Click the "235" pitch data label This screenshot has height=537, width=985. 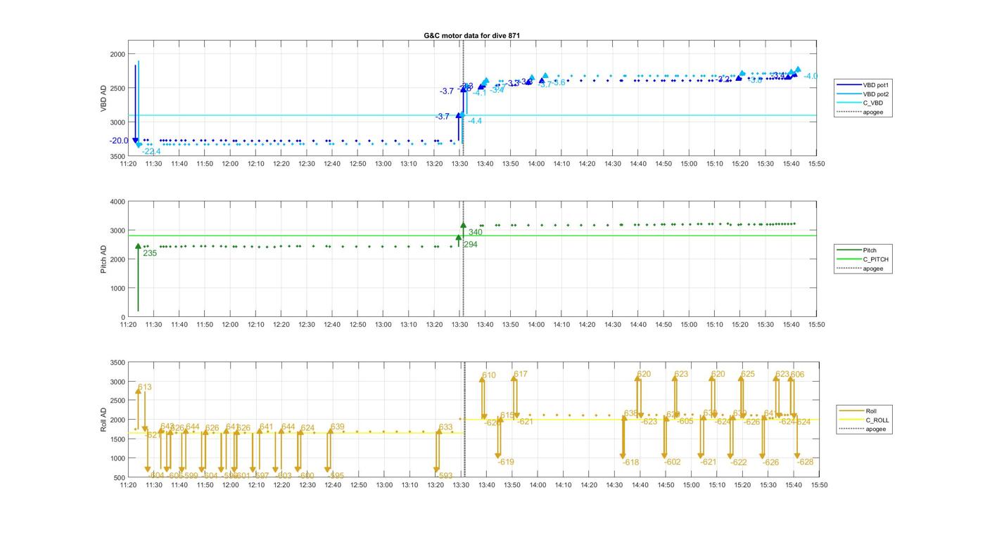point(150,253)
